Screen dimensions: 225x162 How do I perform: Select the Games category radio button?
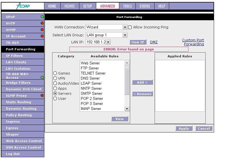click(55, 73)
